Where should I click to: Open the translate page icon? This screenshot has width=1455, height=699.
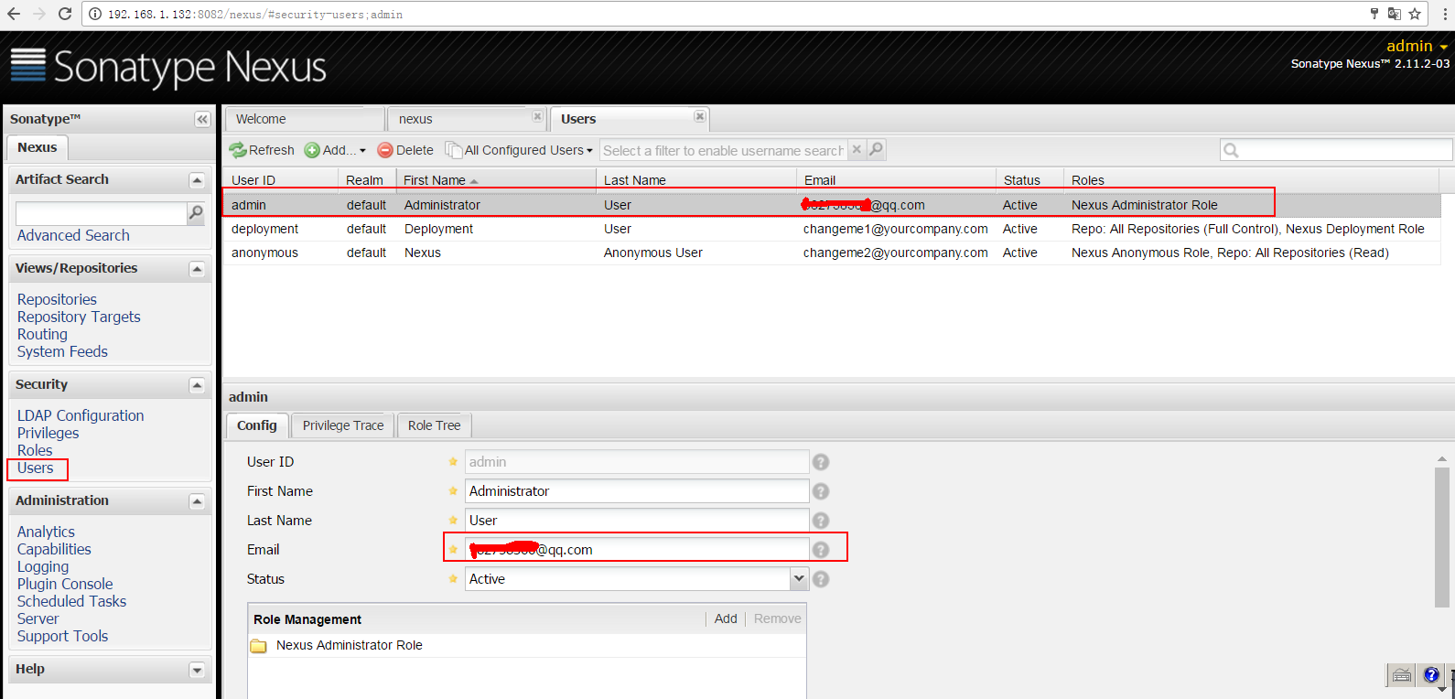(1394, 14)
